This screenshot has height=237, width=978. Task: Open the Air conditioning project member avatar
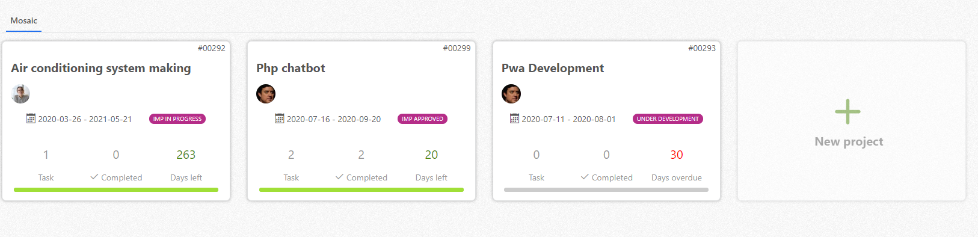[x=20, y=94]
